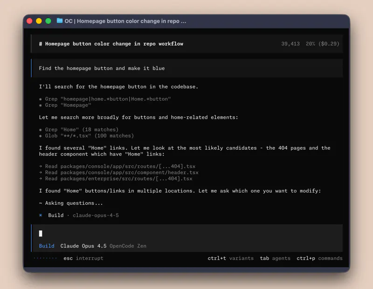Viewport: 373px width, 289px height.
Task: Click the token usage 39,413 20% ($0.29) readout
Action: pos(310,44)
